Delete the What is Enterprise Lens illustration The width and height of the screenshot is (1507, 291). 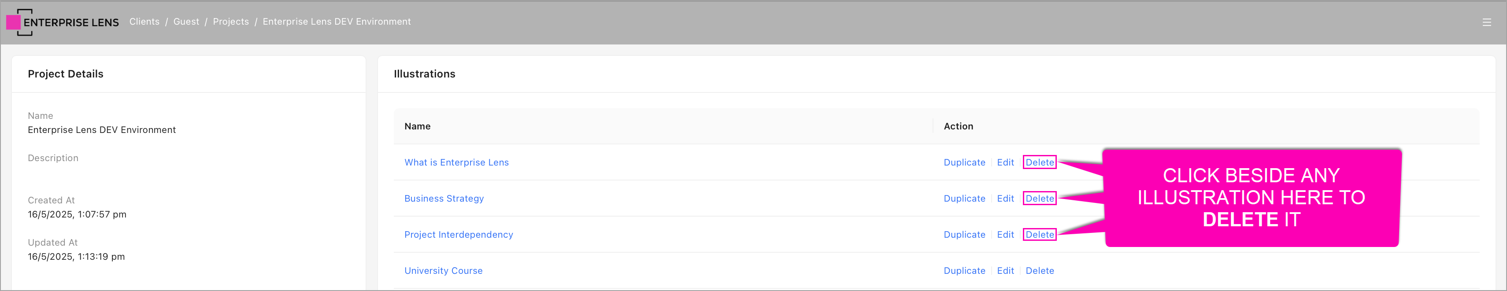[x=1040, y=162]
